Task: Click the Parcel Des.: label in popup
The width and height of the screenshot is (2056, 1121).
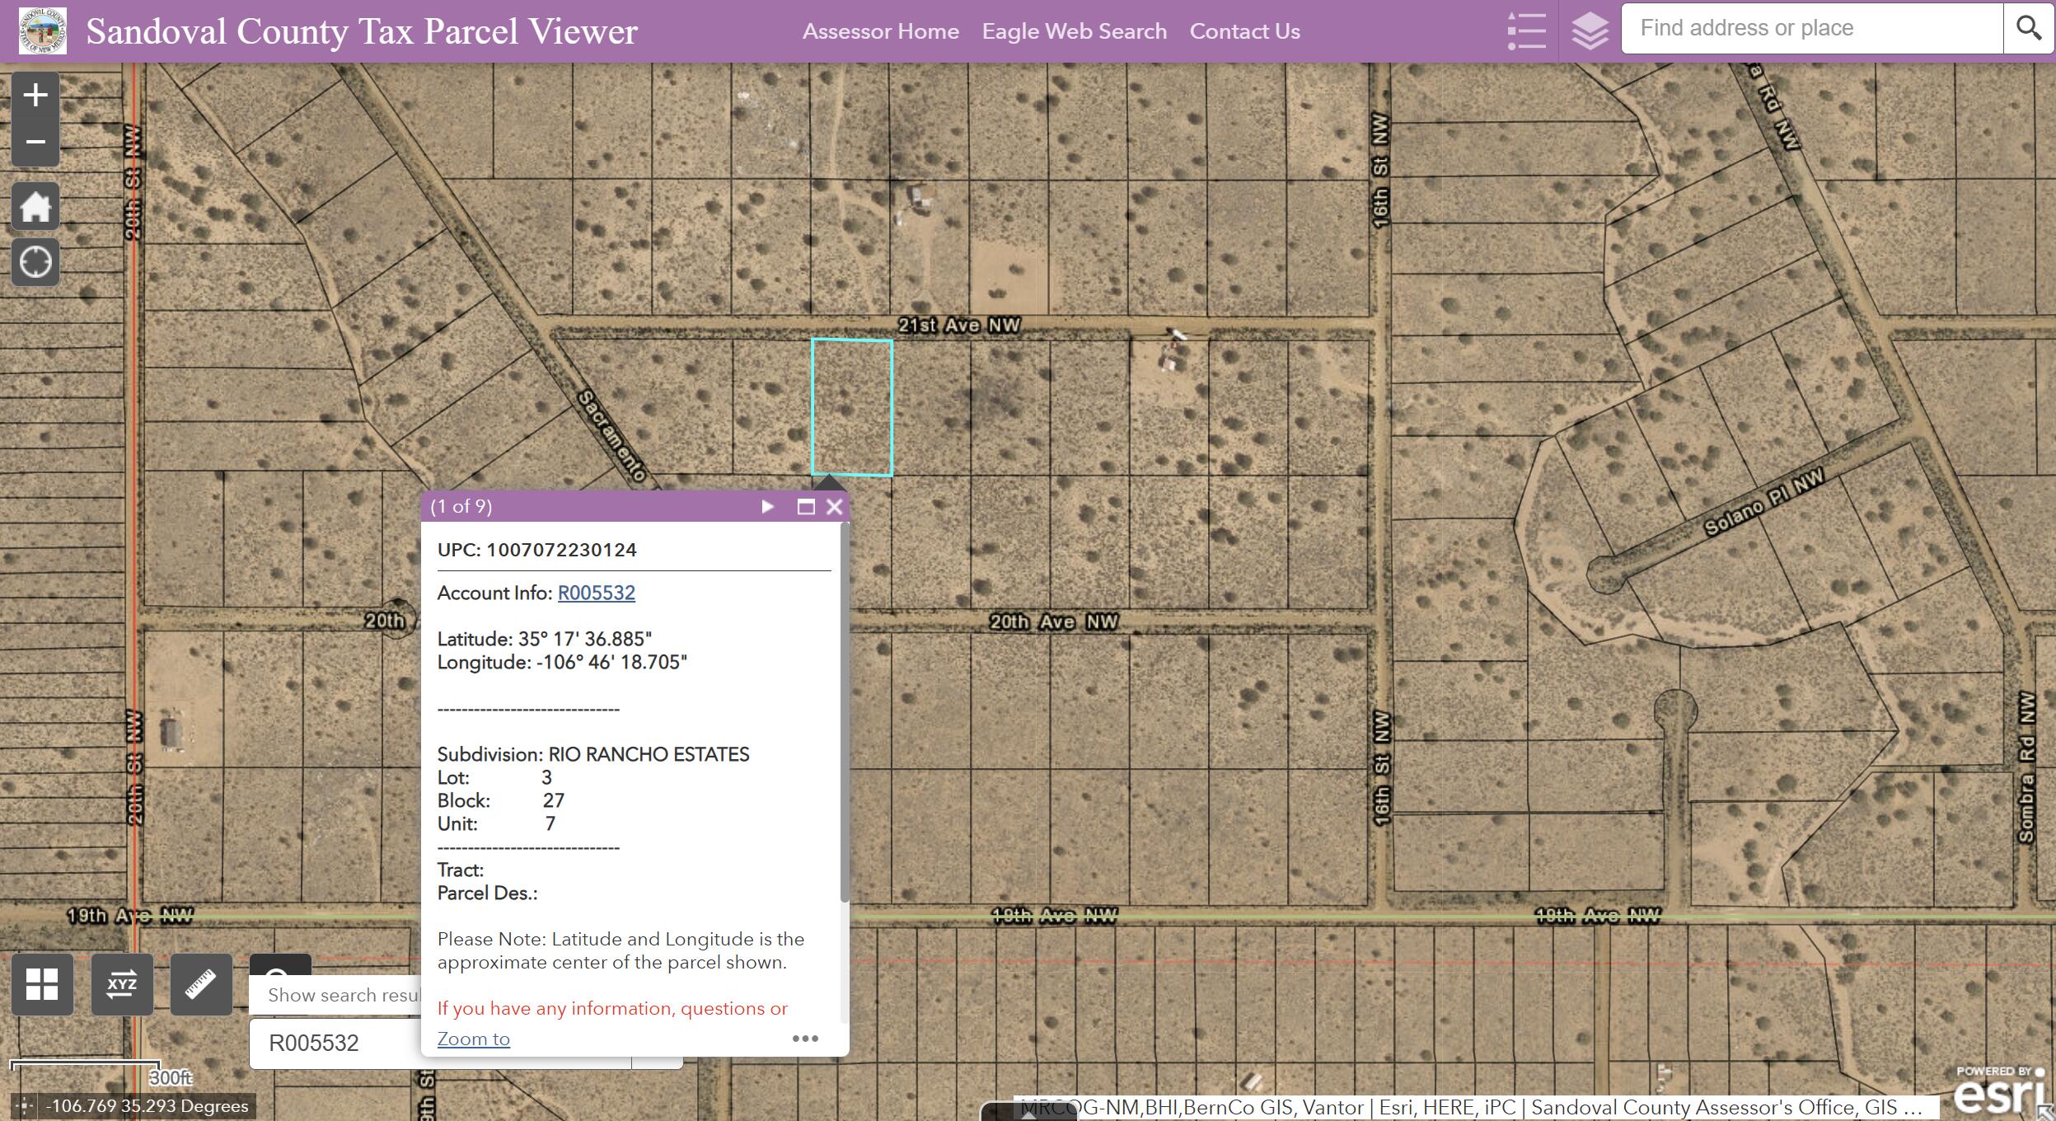Action: click(x=488, y=893)
